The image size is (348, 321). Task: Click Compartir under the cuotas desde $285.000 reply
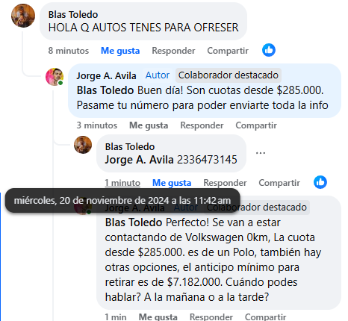tap(256, 125)
